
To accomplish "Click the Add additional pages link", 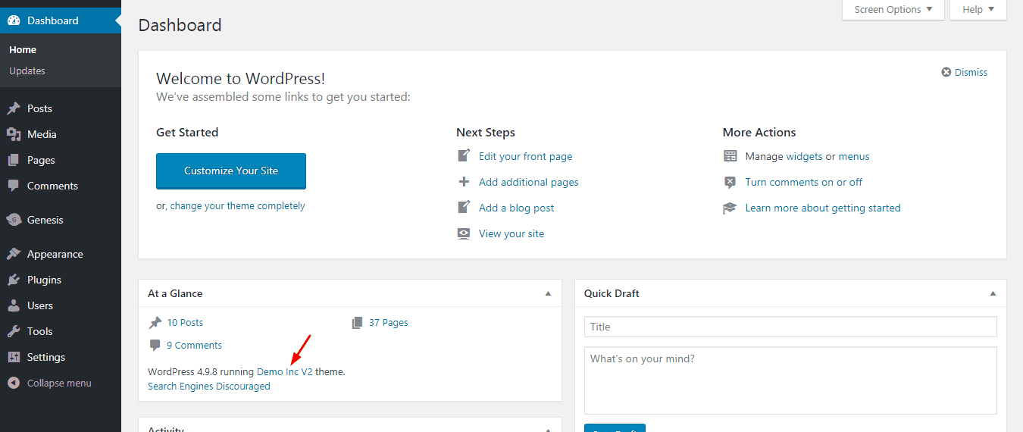I will click(529, 182).
